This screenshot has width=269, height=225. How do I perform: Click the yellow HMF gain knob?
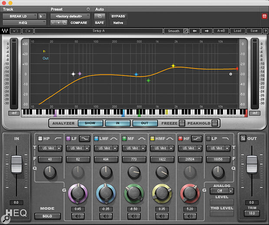(x=162, y=193)
